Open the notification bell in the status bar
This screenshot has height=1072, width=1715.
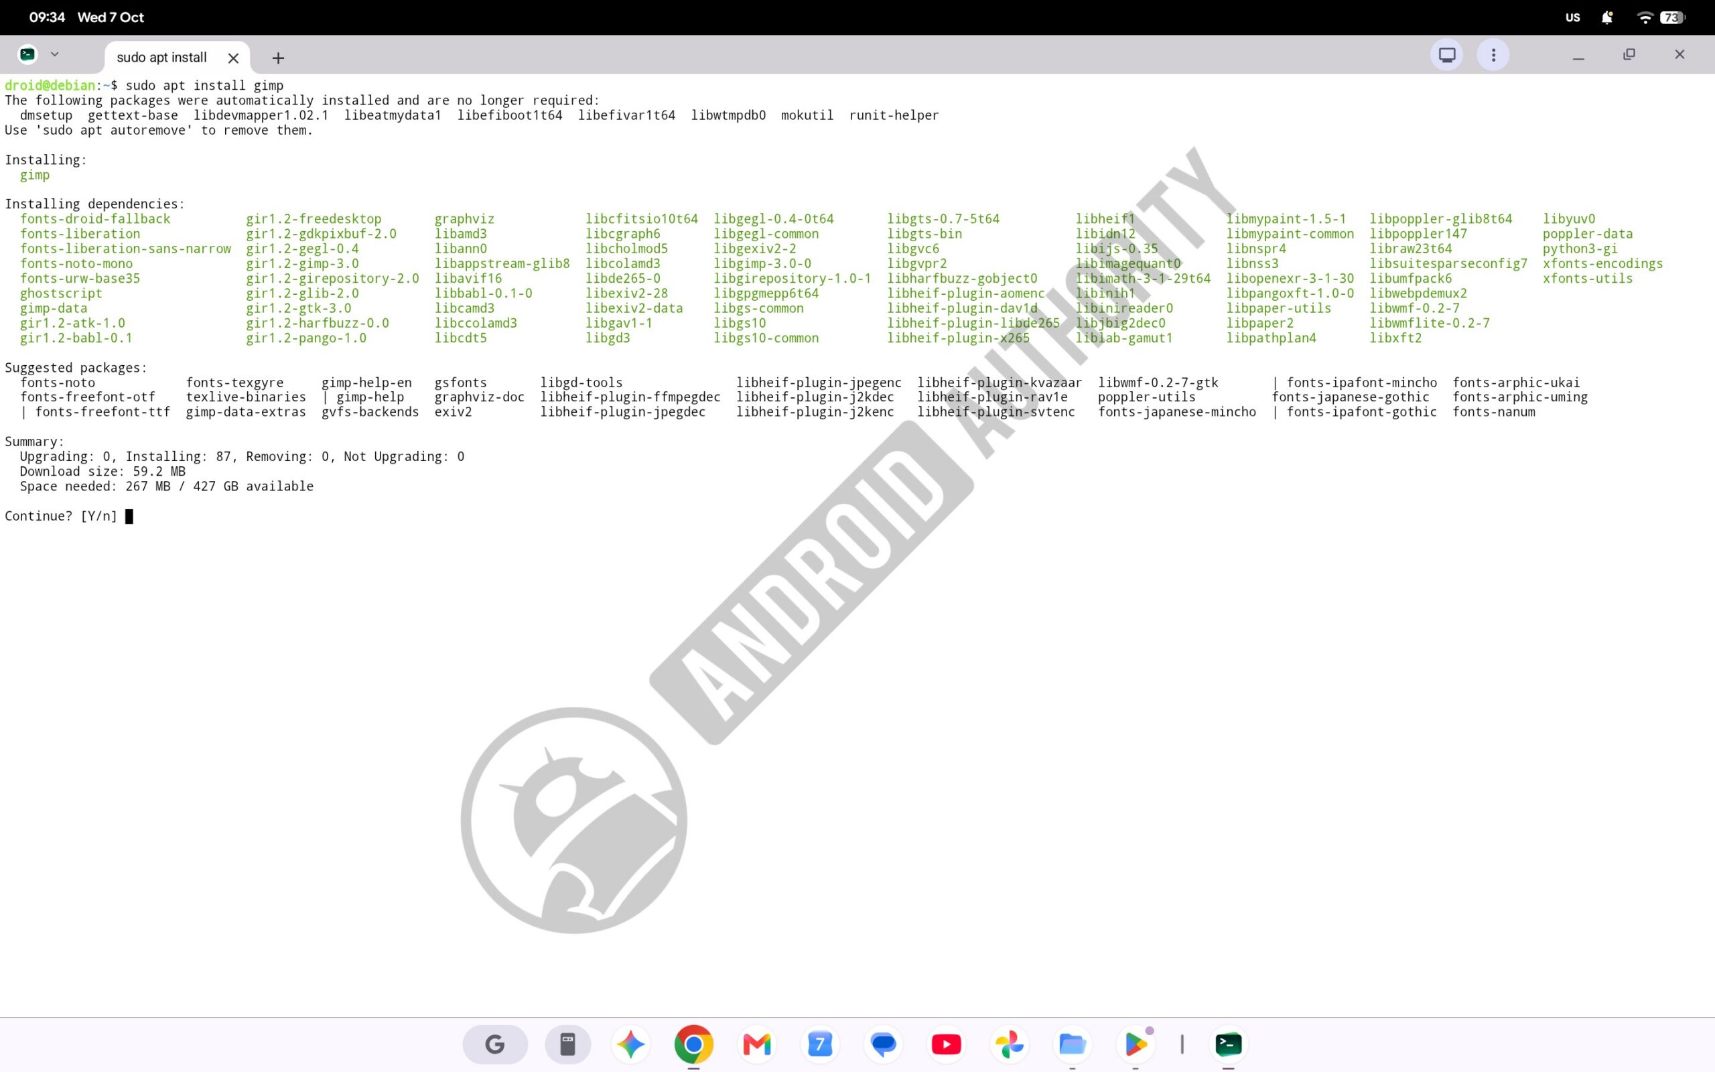1606,17
